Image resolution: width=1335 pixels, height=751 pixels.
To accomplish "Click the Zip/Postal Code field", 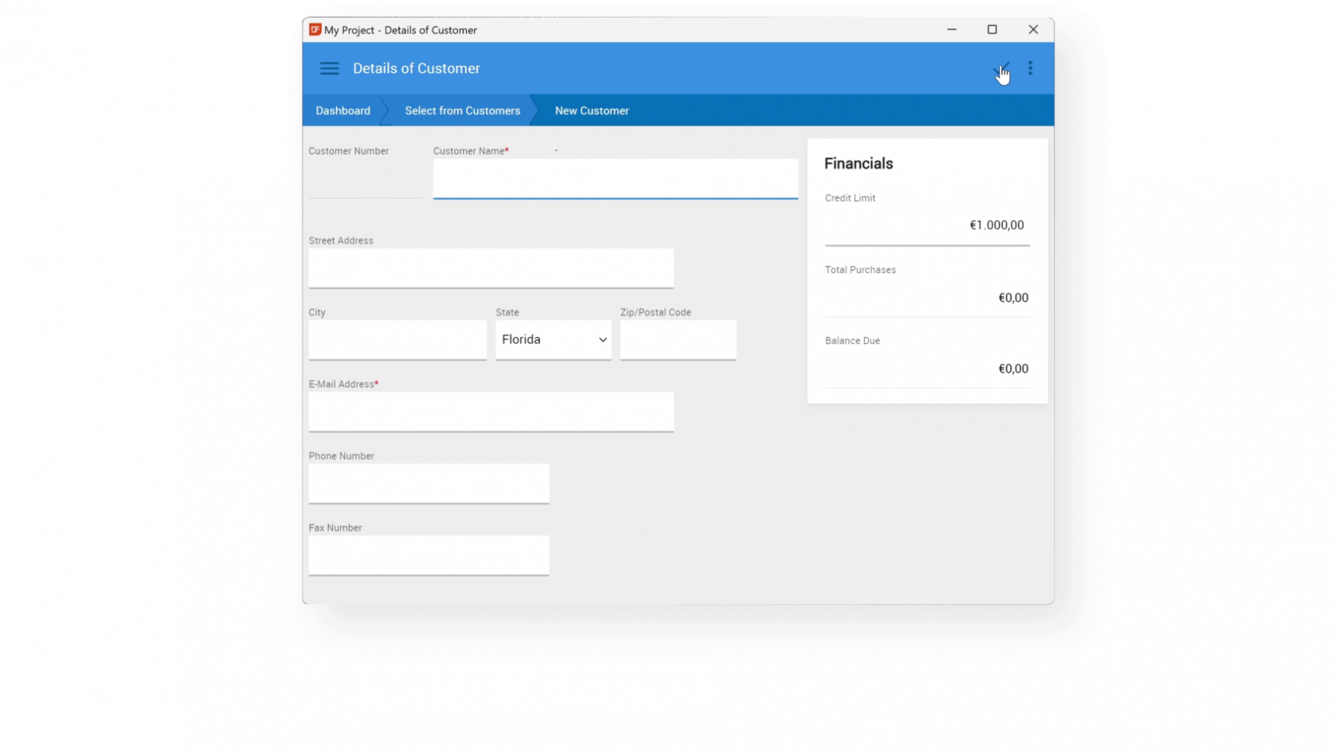I will pyautogui.click(x=677, y=340).
